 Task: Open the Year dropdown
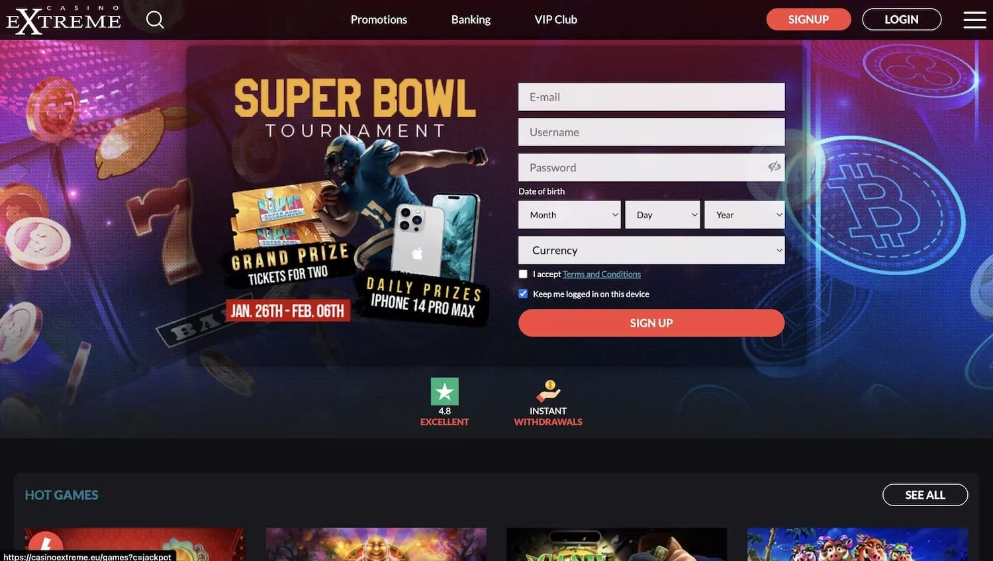745,215
